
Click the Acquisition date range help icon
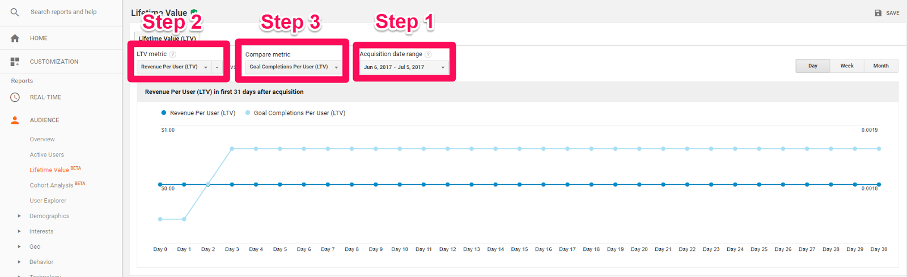429,54
